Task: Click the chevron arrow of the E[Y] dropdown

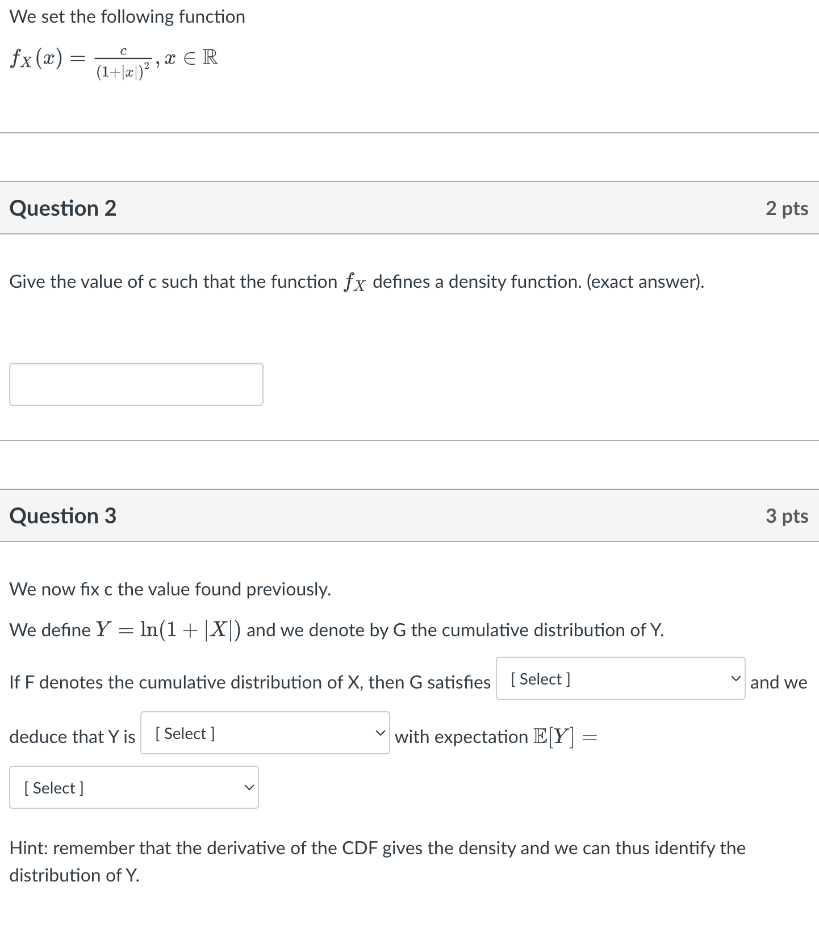Action: tap(249, 787)
